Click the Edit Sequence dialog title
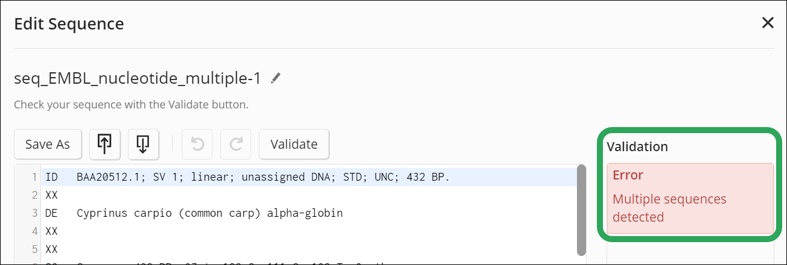 [69, 24]
